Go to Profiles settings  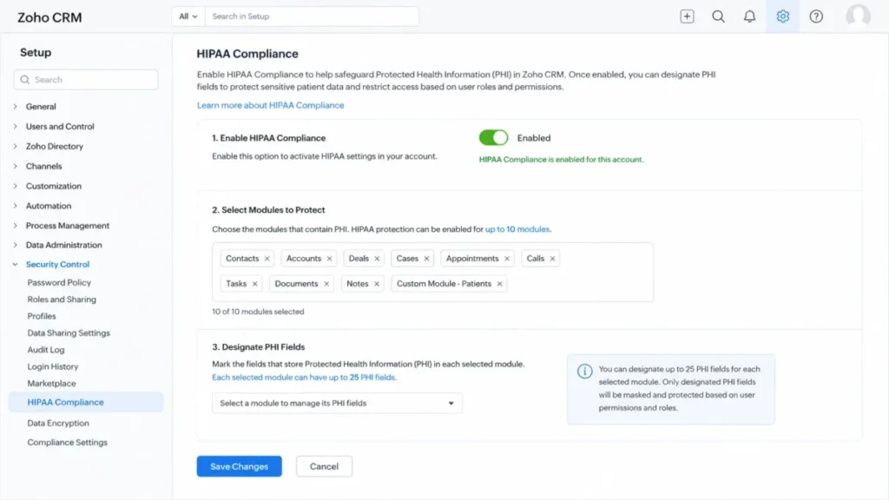pyautogui.click(x=42, y=316)
